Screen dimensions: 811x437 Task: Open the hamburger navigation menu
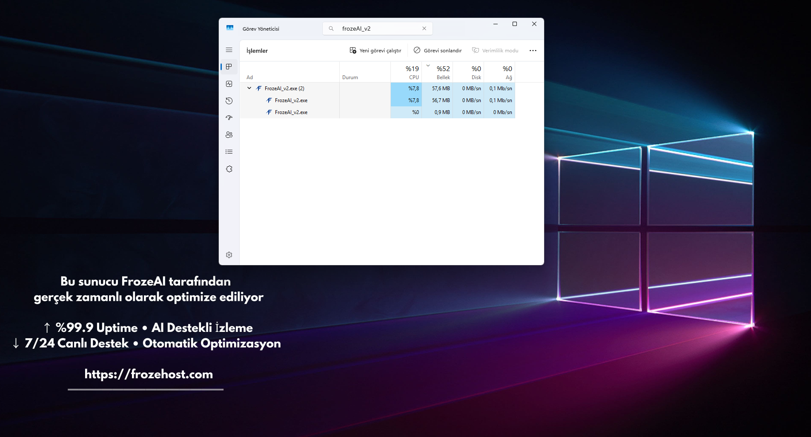[229, 50]
